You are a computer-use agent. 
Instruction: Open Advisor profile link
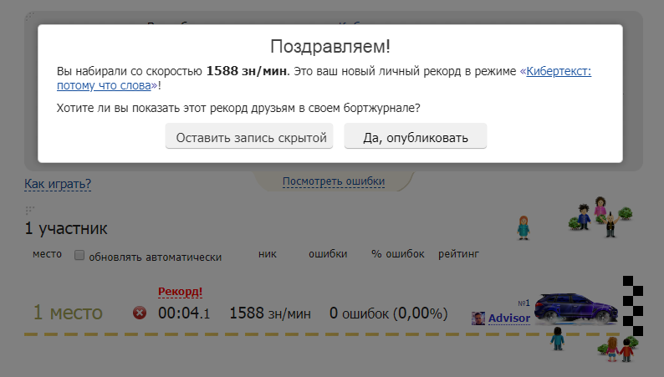(509, 318)
